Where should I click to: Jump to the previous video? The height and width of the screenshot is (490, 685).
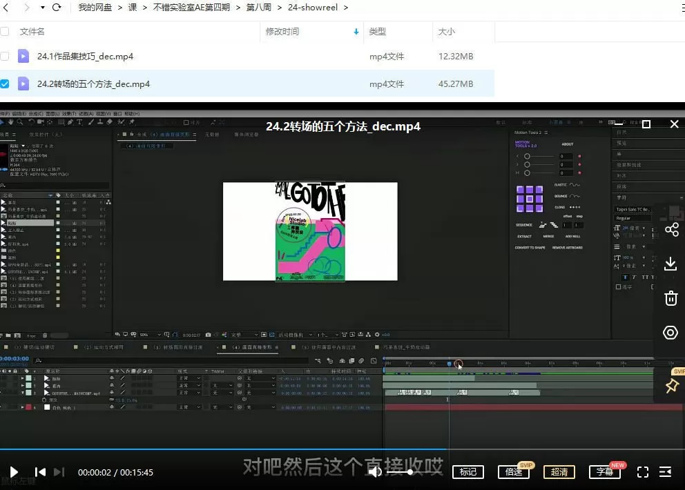41,472
